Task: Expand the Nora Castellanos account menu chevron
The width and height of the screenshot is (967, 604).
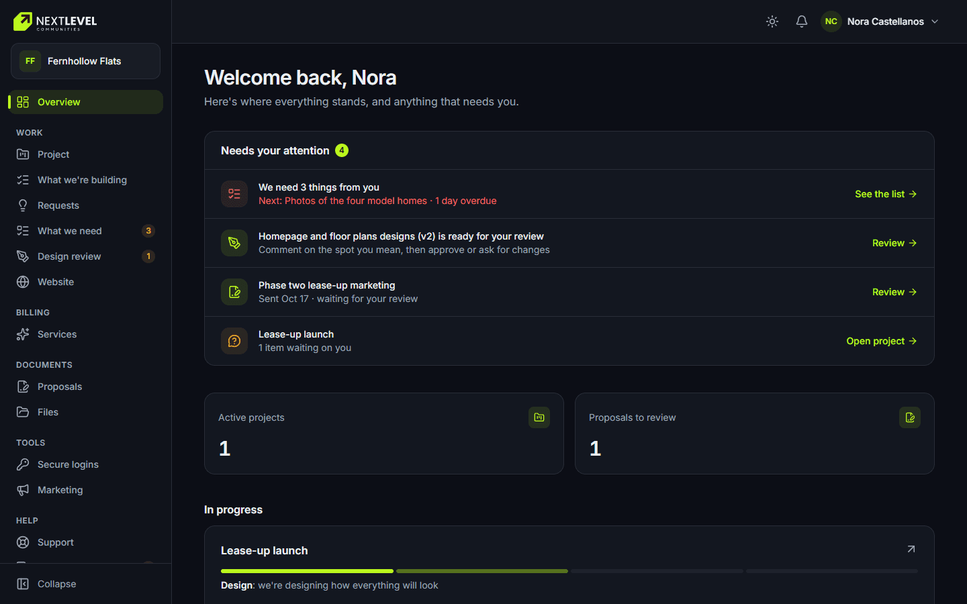Action: [935, 21]
